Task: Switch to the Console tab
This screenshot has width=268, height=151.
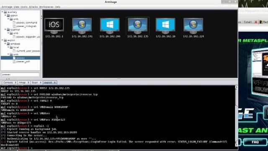Action: click(8, 83)
